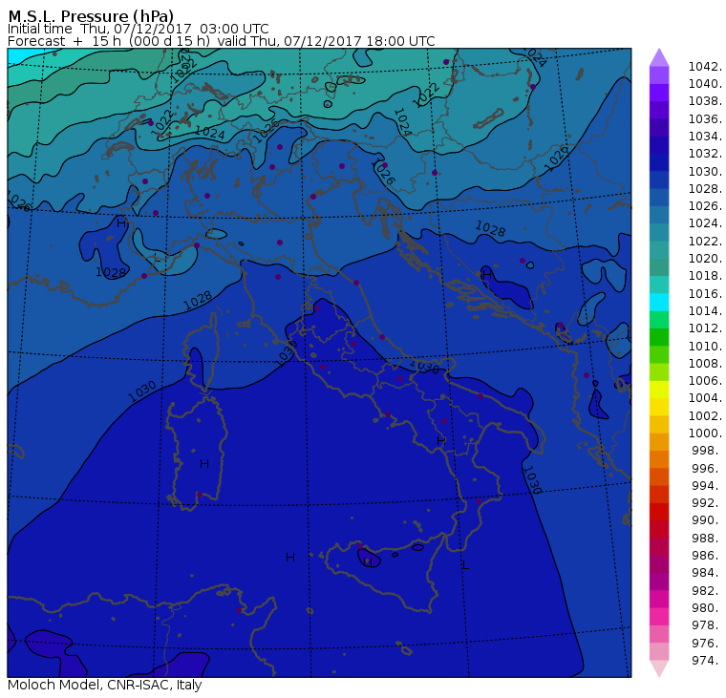Select the '986.' legend label
Screen dimensions: 726x698
(x=707, y=555)
